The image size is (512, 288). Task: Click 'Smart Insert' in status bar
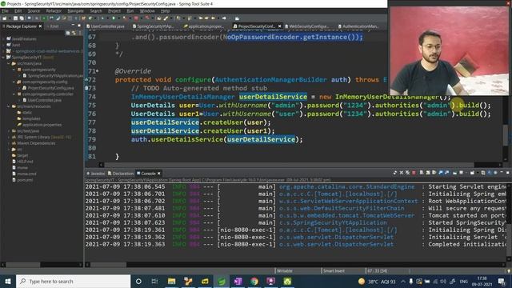pyautogui.click(x=334, y=270)
